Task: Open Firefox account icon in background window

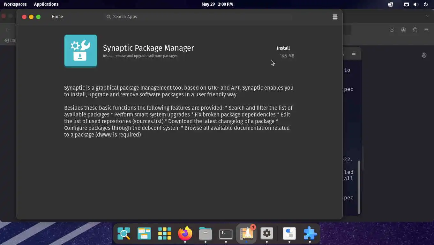Action: click(403, 30)
